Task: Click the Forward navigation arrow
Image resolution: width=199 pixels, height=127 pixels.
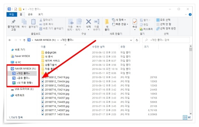Action: pyautogui.click(x=16, y=40)
